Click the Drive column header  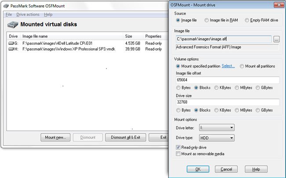(x=14, y=36)
